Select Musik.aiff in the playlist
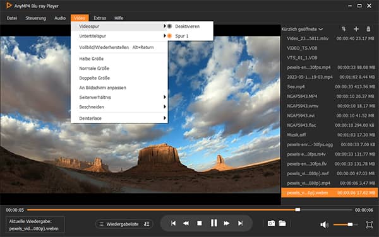Screen dimensions: 379x237 click(330, 135)
